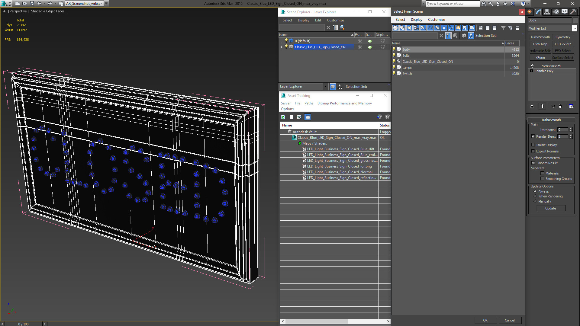
Task: Toggle TurboSmooth modifier lightbulb in stack
Action: pyautogui.click(x=532, y=66)
